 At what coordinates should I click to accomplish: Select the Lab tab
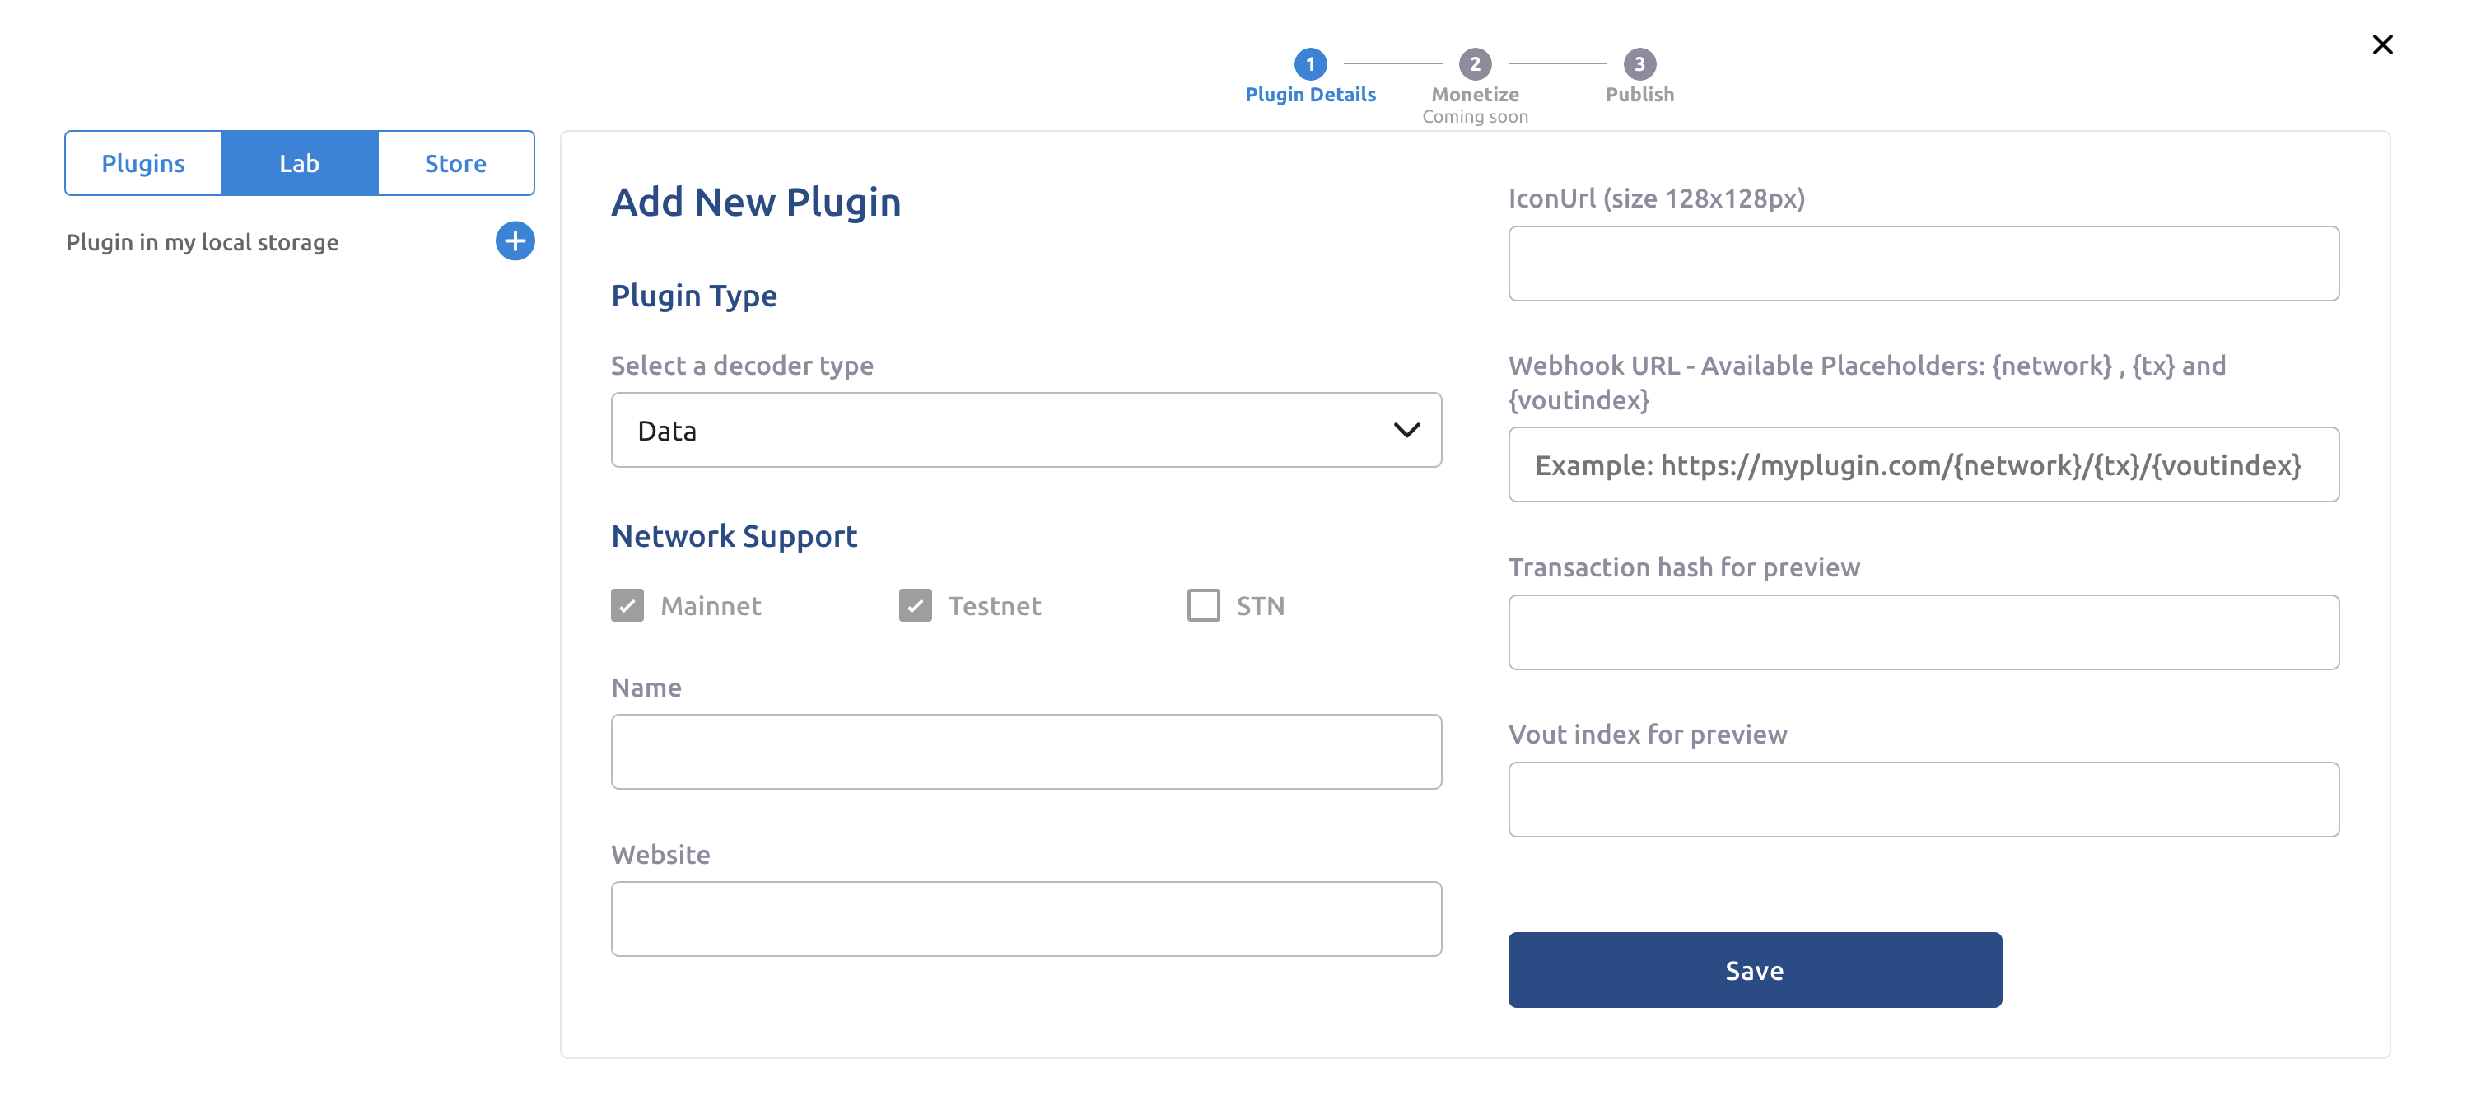pos(299,164)
